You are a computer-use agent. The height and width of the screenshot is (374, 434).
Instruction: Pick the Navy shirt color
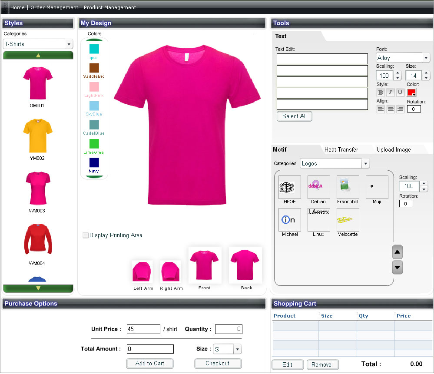click(94, 163)
